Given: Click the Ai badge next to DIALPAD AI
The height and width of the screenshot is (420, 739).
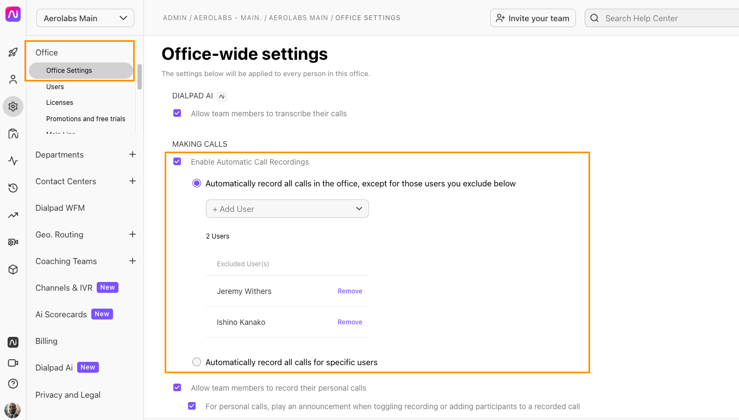Looking at the screenshot, I should click(222, 96).
